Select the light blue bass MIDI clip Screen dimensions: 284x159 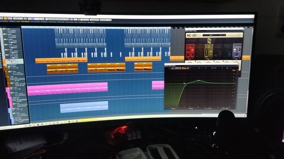pyautogui.click(x=84, y=107)
